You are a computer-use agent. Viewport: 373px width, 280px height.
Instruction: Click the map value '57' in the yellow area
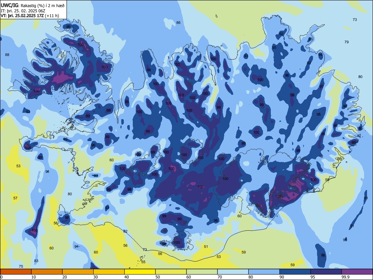point(15,198)
